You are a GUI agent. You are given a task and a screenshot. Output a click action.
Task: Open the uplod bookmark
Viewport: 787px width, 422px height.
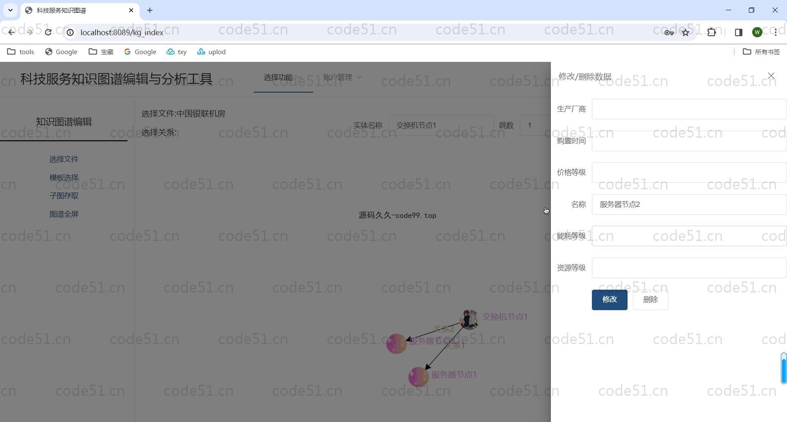(x=212, y=52)
